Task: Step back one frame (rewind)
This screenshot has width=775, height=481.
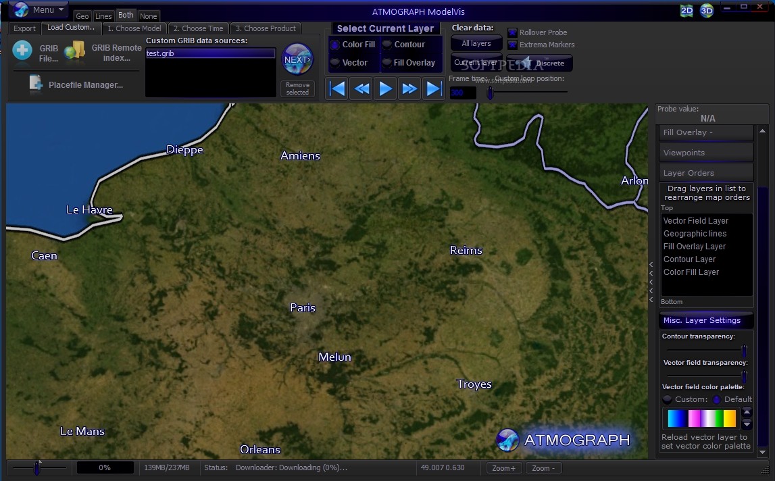Action: coord(361,89)
